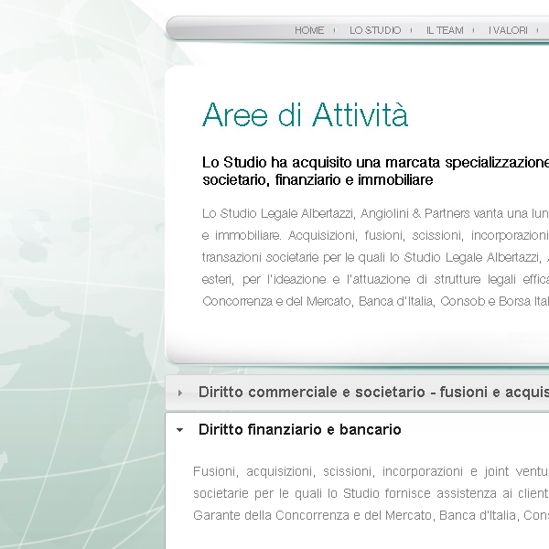Click the line starting 'e immobiliare. Acquisizioni, fusioni'
549x549 pixels.
click(x=375, y=235)
